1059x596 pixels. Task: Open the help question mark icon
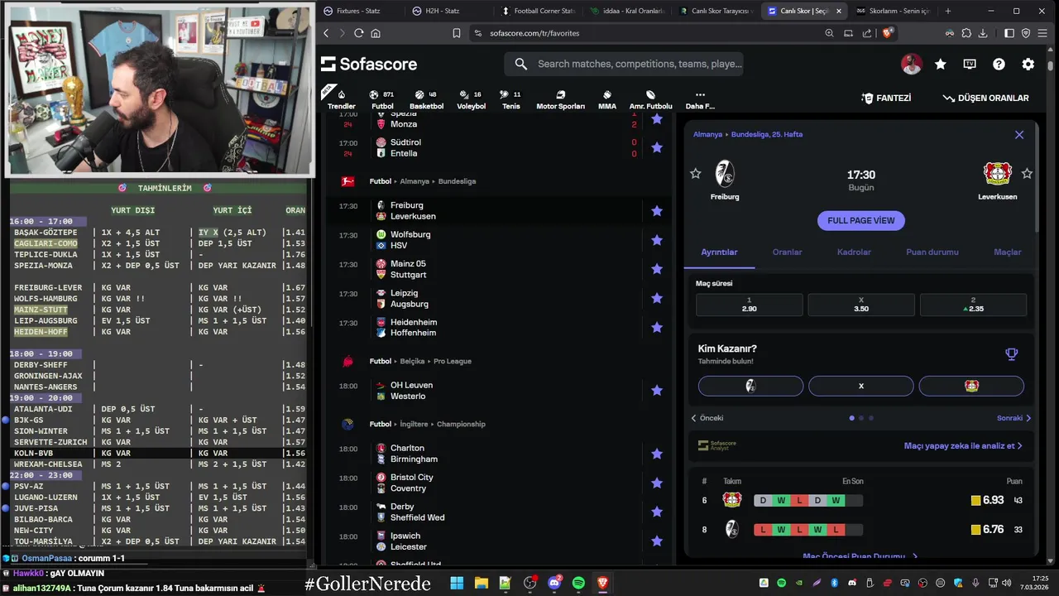pos(999,64)
